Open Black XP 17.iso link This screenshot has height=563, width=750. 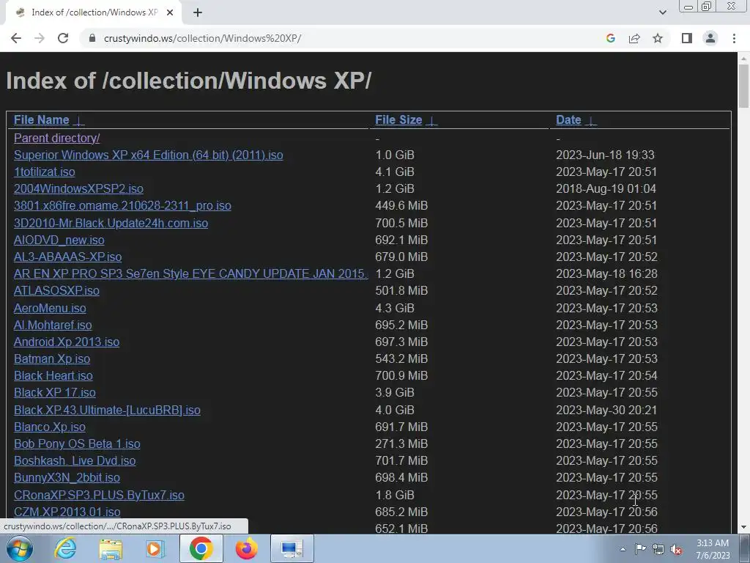tap(54, 393)
